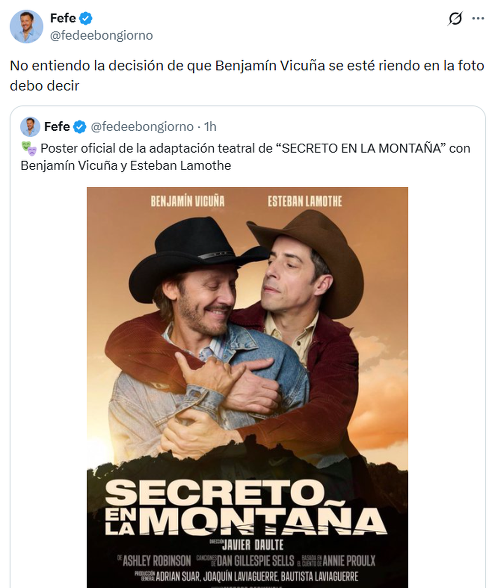Viewport: 495px width, 588px height.
Task: Click the Grok slash icon on tweet
Action: (x=455, y=19)
